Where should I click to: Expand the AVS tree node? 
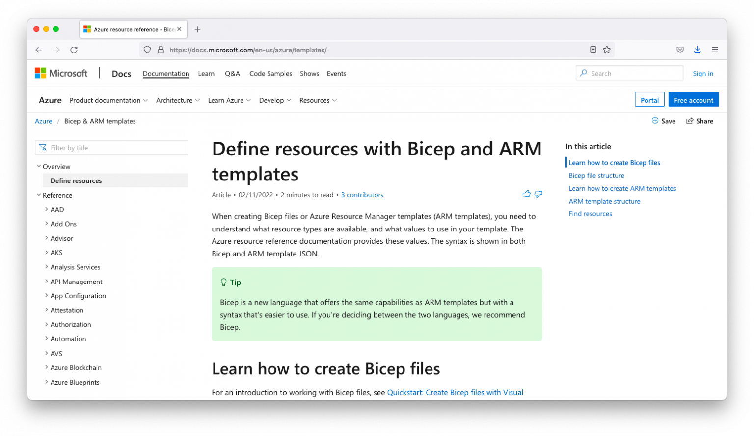pyautogui.click(x=47, y=353)
